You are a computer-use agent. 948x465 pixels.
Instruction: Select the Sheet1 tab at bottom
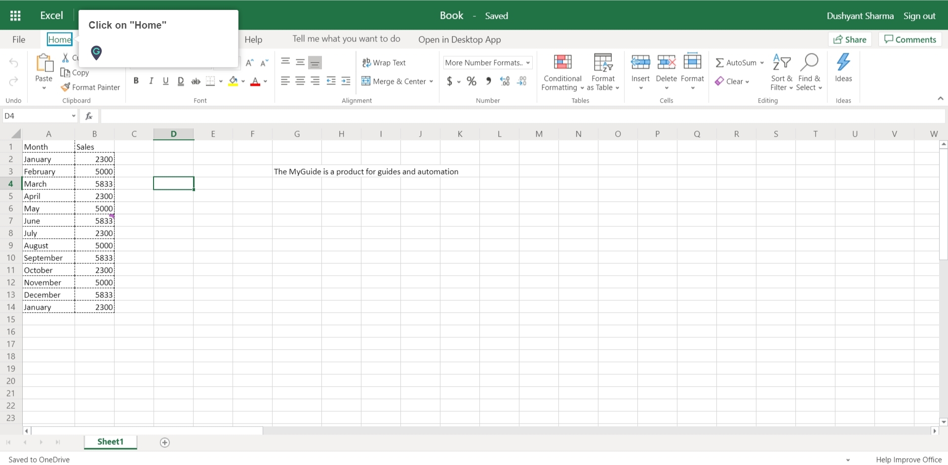tap(110, 441)
